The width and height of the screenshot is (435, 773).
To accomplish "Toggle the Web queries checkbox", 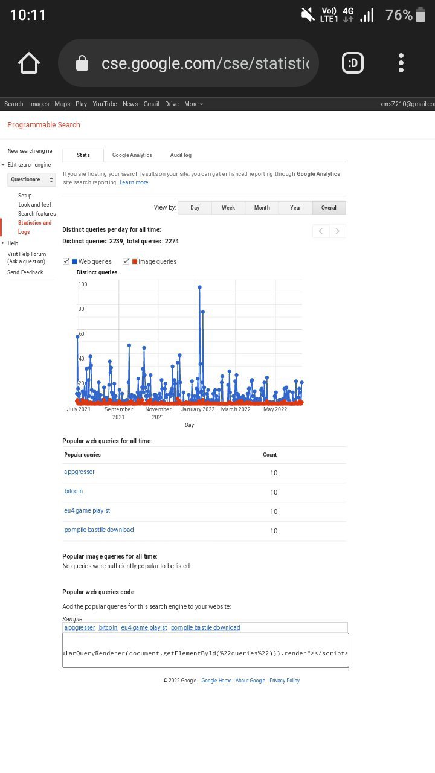I will (x=66, y=261).
